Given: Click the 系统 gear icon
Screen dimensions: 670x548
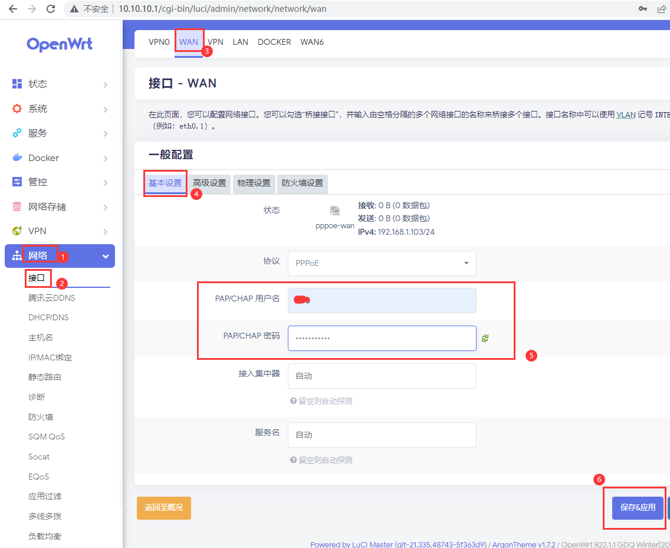Looking at the screenshot, I should (17, 109).
